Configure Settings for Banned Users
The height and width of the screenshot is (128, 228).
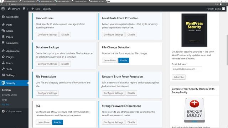[x=47, y=34]
